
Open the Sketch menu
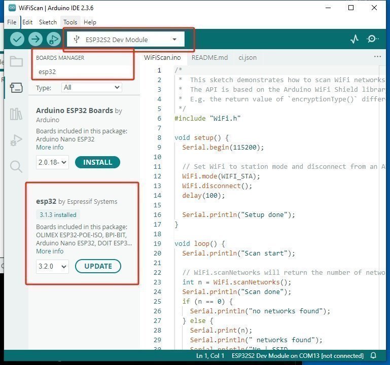48,22
